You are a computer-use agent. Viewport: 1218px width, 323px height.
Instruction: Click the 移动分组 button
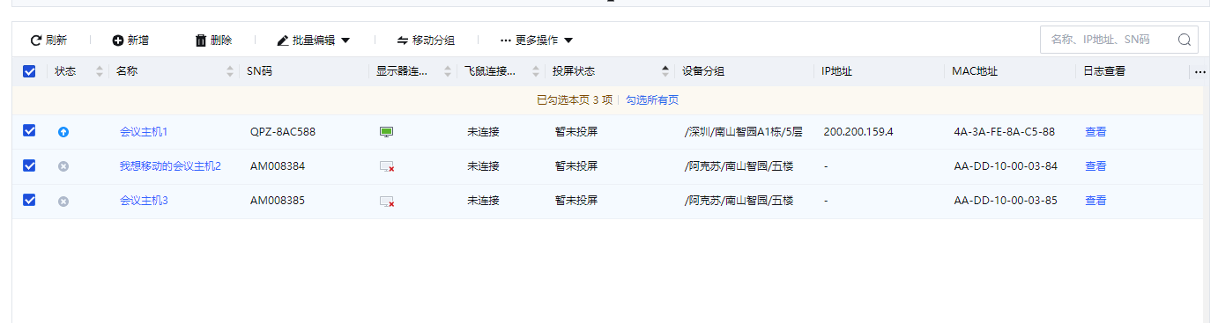(426, 40)
